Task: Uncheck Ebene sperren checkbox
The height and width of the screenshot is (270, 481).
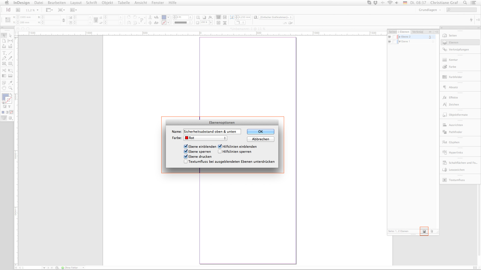Action: (186, 151)
